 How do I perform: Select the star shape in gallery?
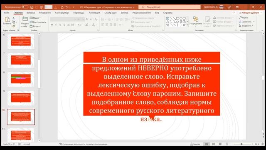click(184, 25)
